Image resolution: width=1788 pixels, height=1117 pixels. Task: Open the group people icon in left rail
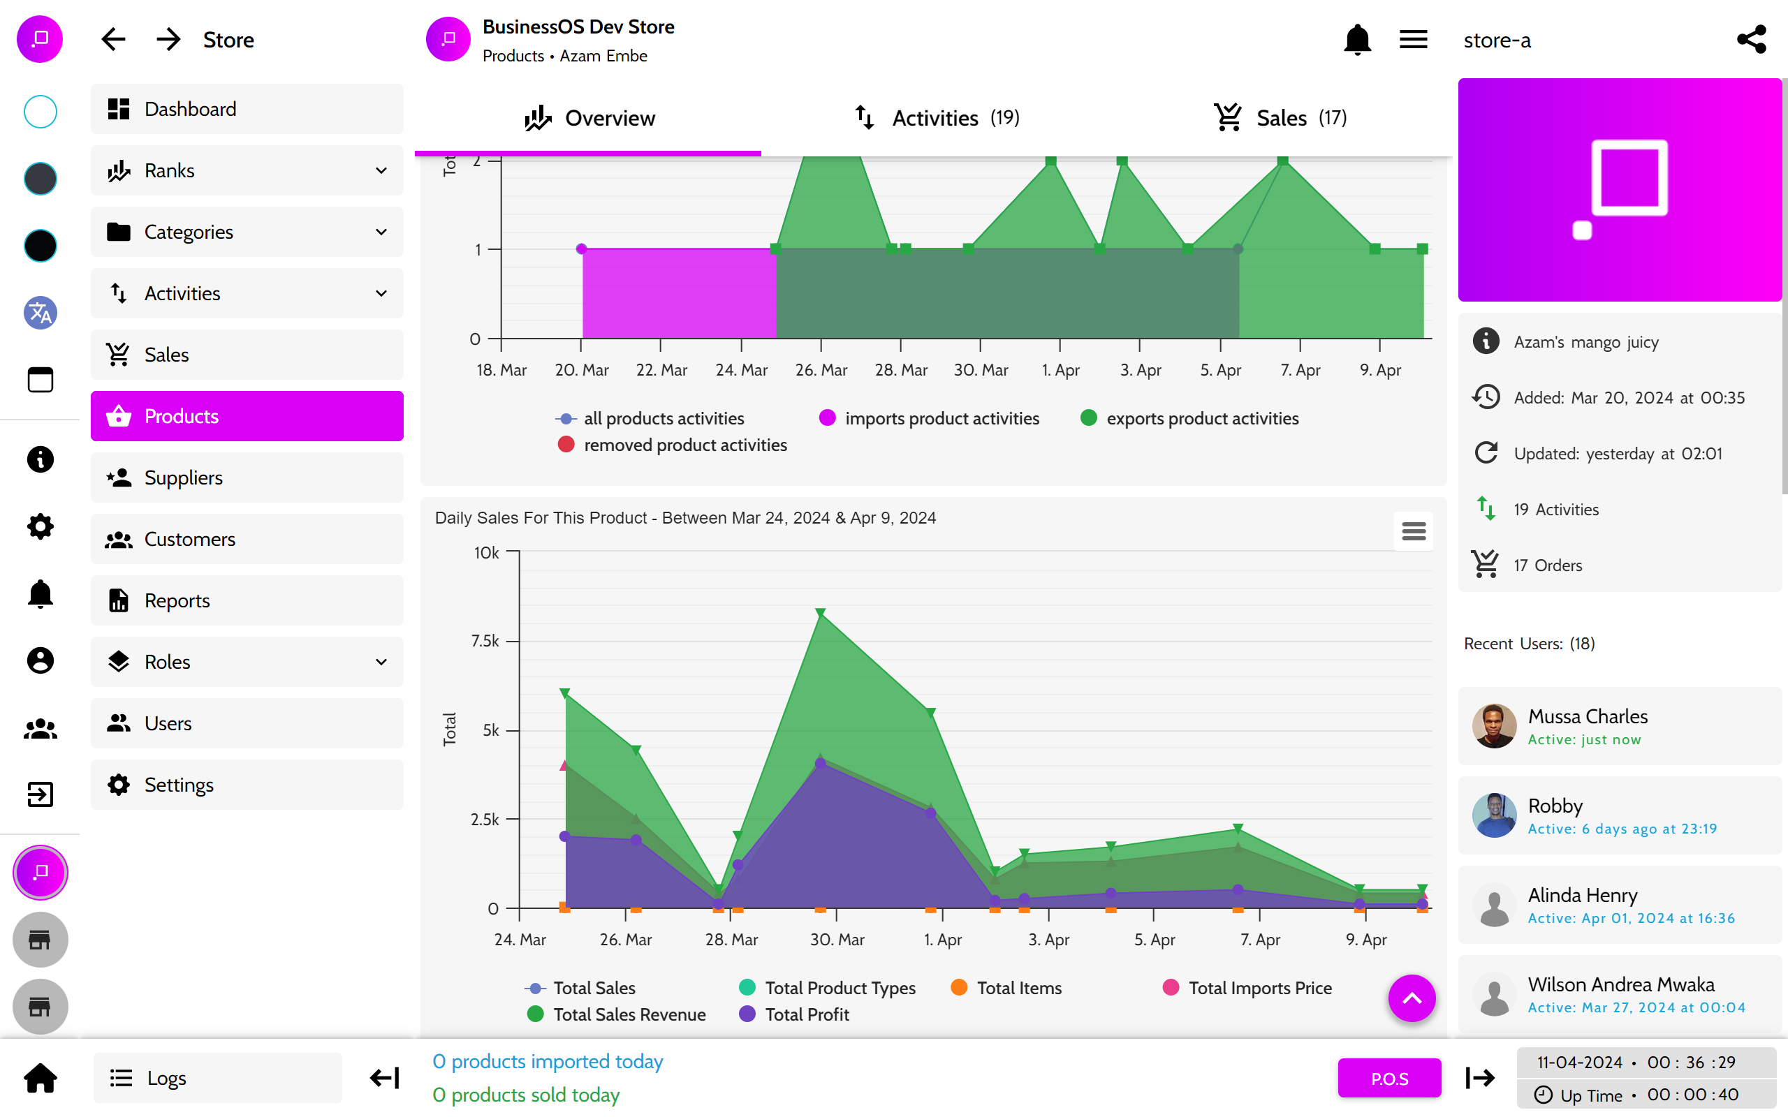point(40,729)
